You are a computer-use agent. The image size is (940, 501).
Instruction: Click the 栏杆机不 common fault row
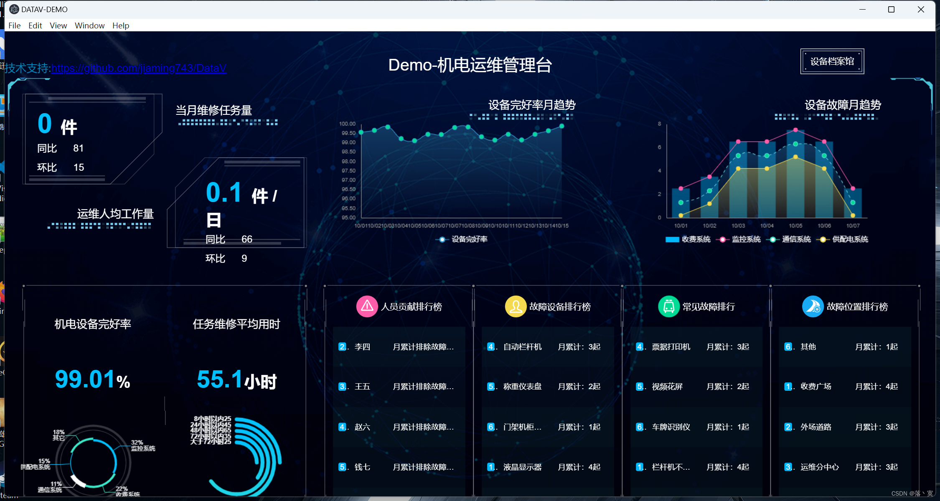696,467
